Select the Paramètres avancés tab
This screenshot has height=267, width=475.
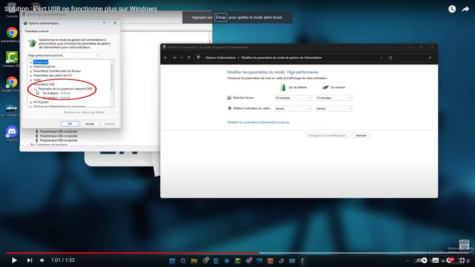pos(37,31)
